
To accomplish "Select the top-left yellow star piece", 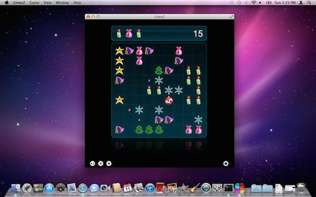I will point(120,51).
